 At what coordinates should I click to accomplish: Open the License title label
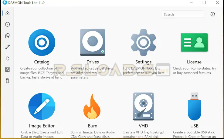[x=194, y=62]
